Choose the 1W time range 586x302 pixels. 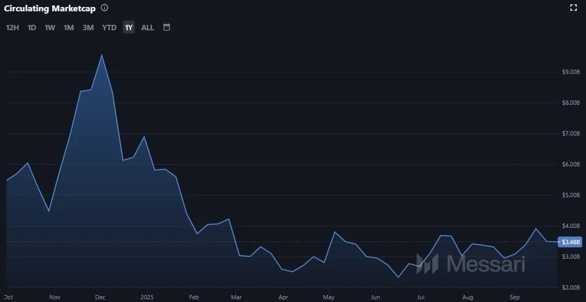pos(50,28)
